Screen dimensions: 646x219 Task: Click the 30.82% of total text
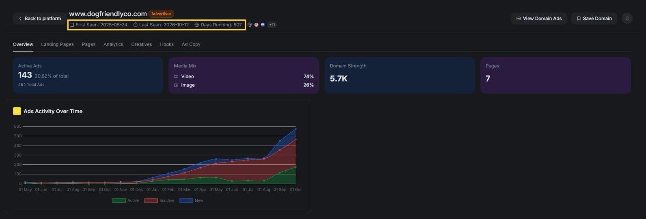tap(52, 76)
